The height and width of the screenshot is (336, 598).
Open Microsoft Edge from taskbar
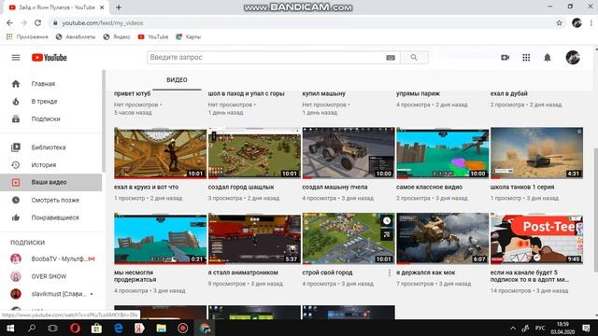point(119,329)
